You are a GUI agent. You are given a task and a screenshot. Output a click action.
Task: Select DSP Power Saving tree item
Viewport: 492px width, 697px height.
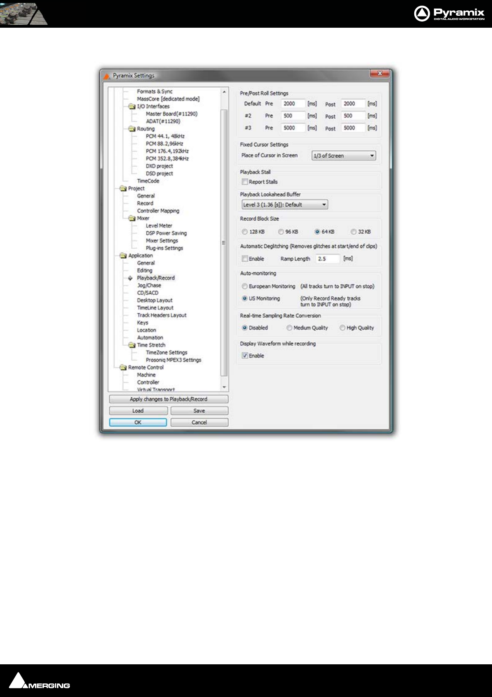point(166,233)
